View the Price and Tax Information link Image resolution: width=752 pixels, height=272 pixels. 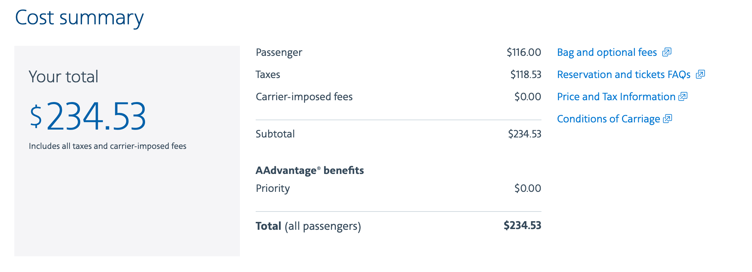point(616,97)
